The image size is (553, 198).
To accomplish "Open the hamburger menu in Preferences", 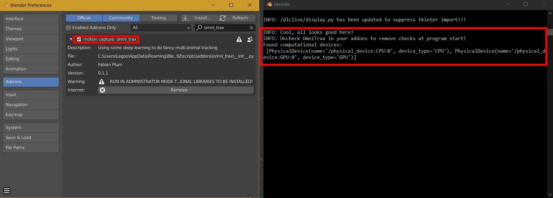I will pos(7,190).
